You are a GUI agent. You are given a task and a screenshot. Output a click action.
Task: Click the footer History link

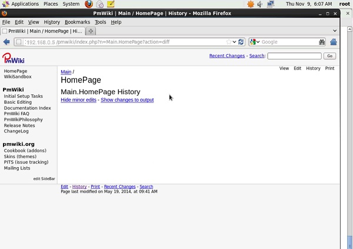click(x=79, y=187)
